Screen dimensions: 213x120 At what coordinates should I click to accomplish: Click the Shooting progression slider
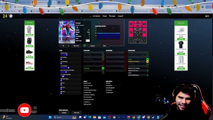point(71,55)
